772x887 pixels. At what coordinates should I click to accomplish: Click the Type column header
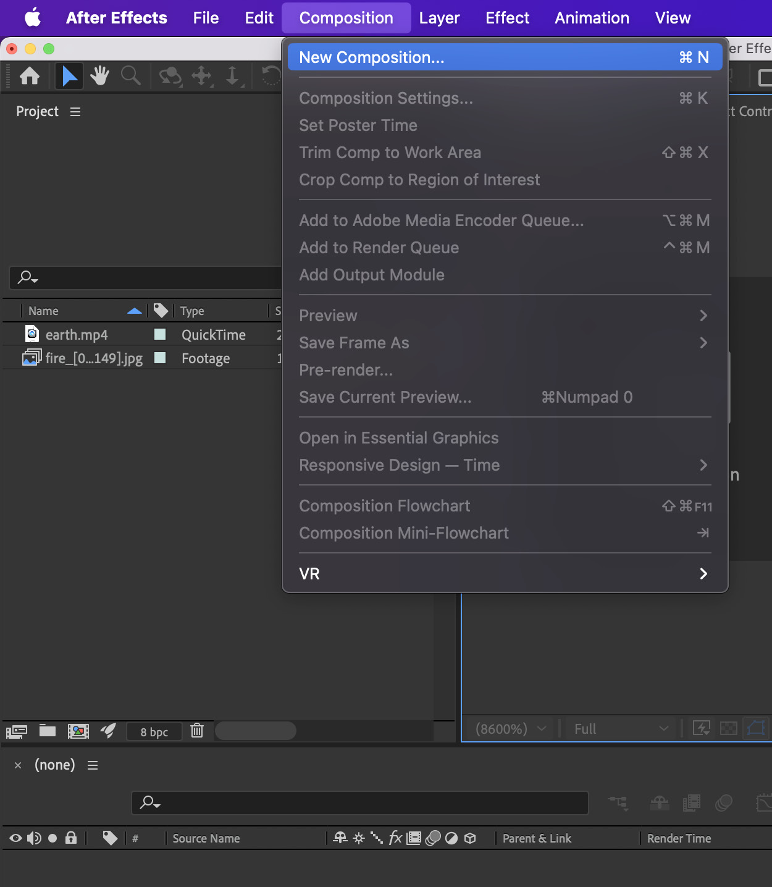coord(192,311)
